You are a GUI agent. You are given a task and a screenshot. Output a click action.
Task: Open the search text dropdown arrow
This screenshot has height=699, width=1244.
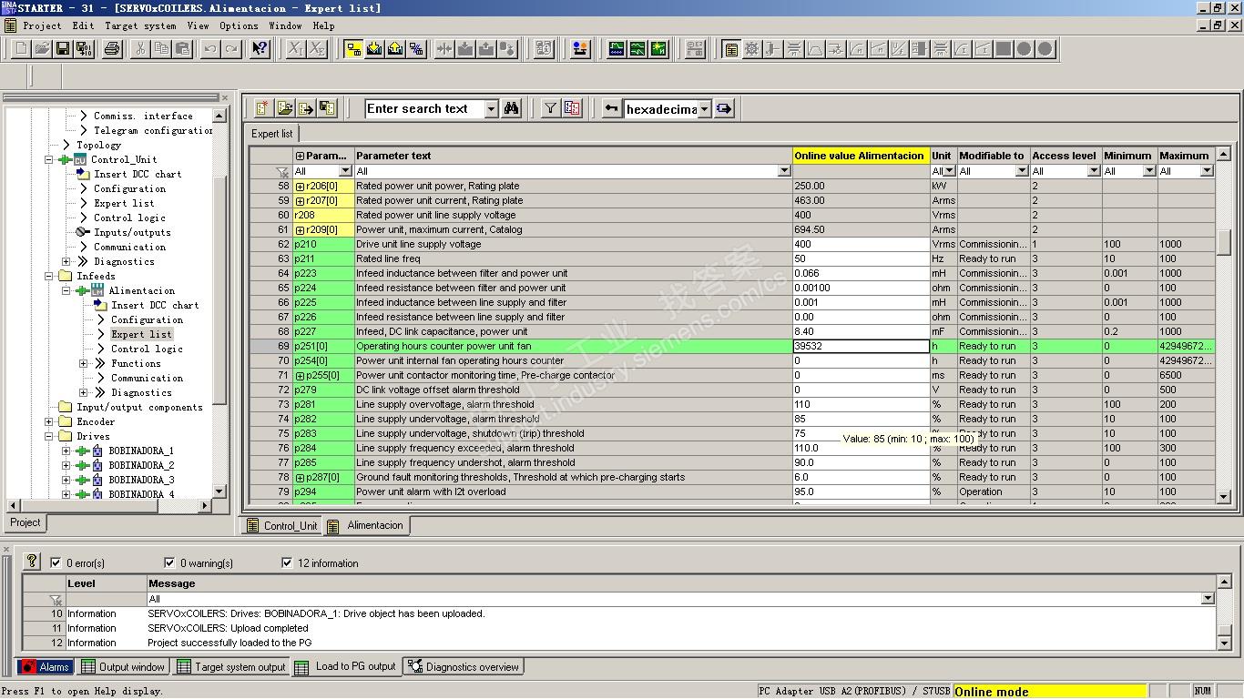491,109
